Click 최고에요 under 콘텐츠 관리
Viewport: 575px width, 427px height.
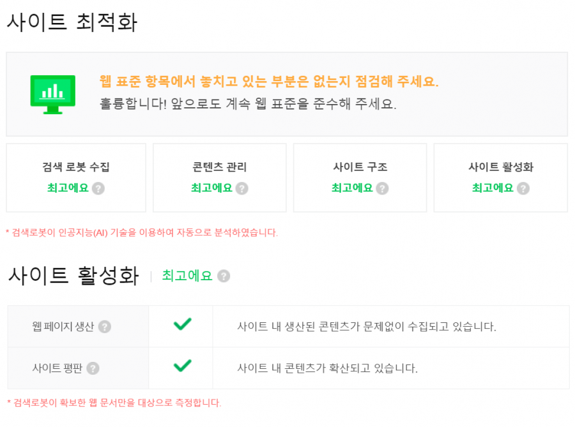pyautogui.click(x=211, y=188)
